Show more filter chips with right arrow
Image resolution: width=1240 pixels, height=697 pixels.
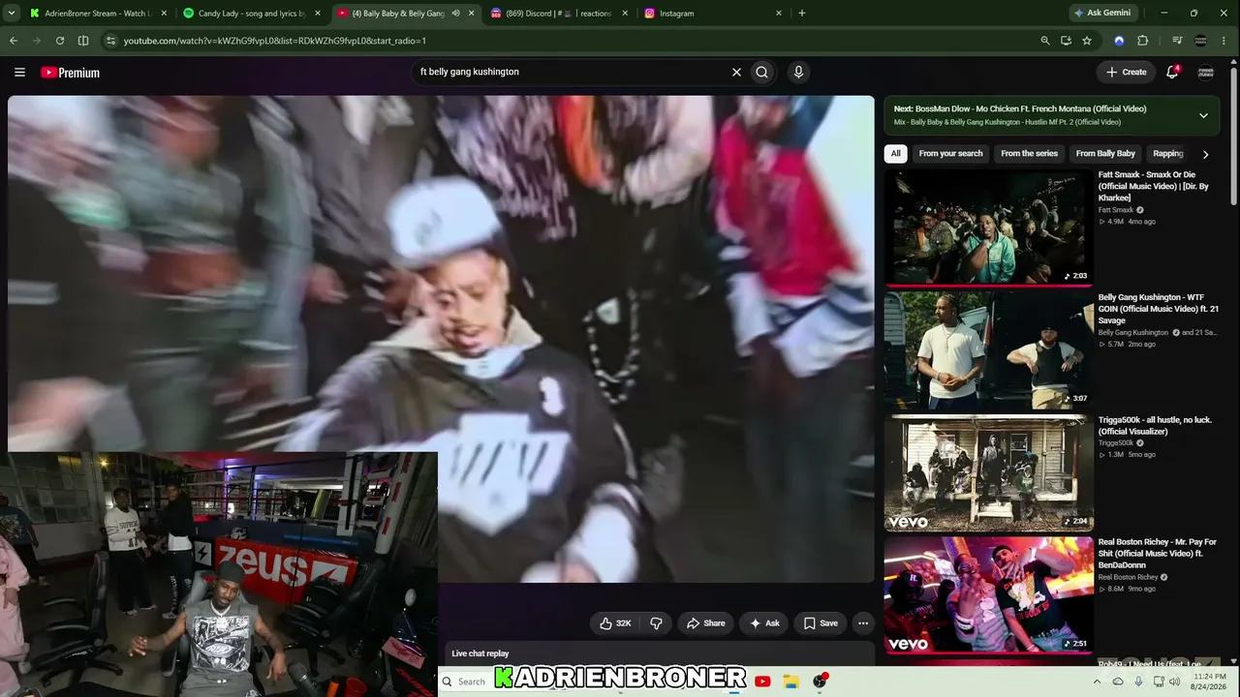pyautogui.click(x=1205, y=154)
